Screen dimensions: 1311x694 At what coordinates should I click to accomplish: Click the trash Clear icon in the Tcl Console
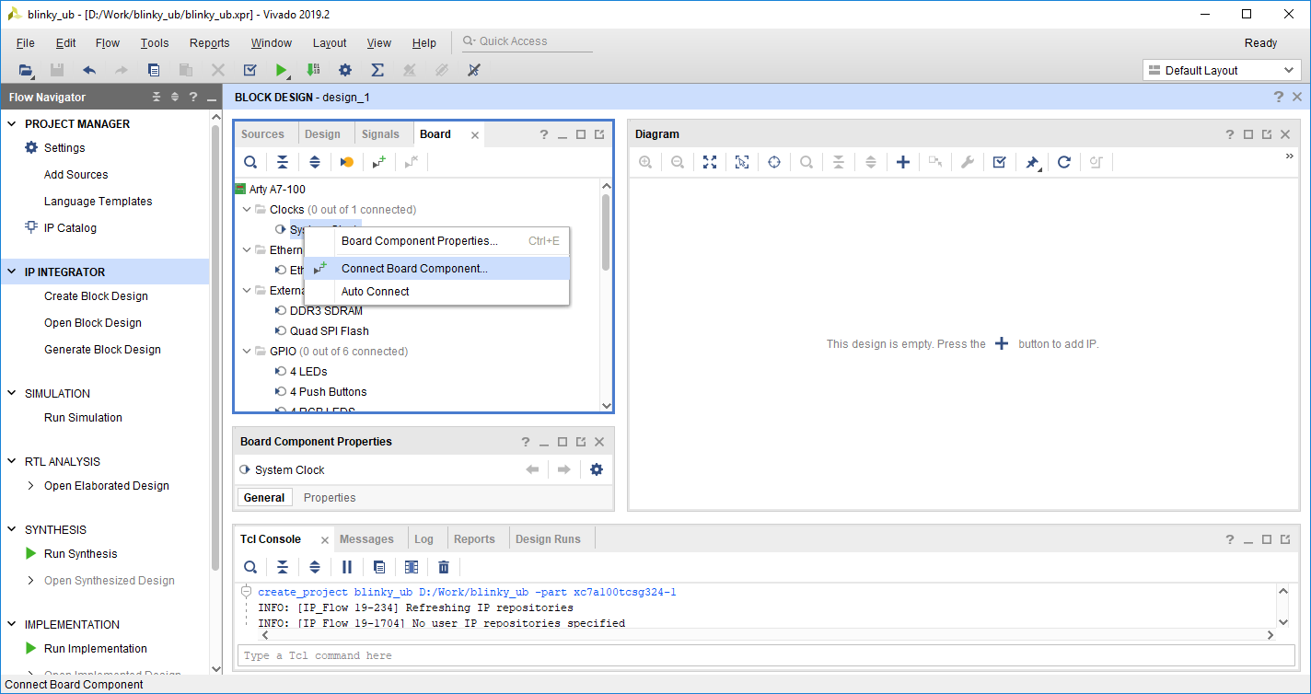pyautogui.click(x=444, y=567)
